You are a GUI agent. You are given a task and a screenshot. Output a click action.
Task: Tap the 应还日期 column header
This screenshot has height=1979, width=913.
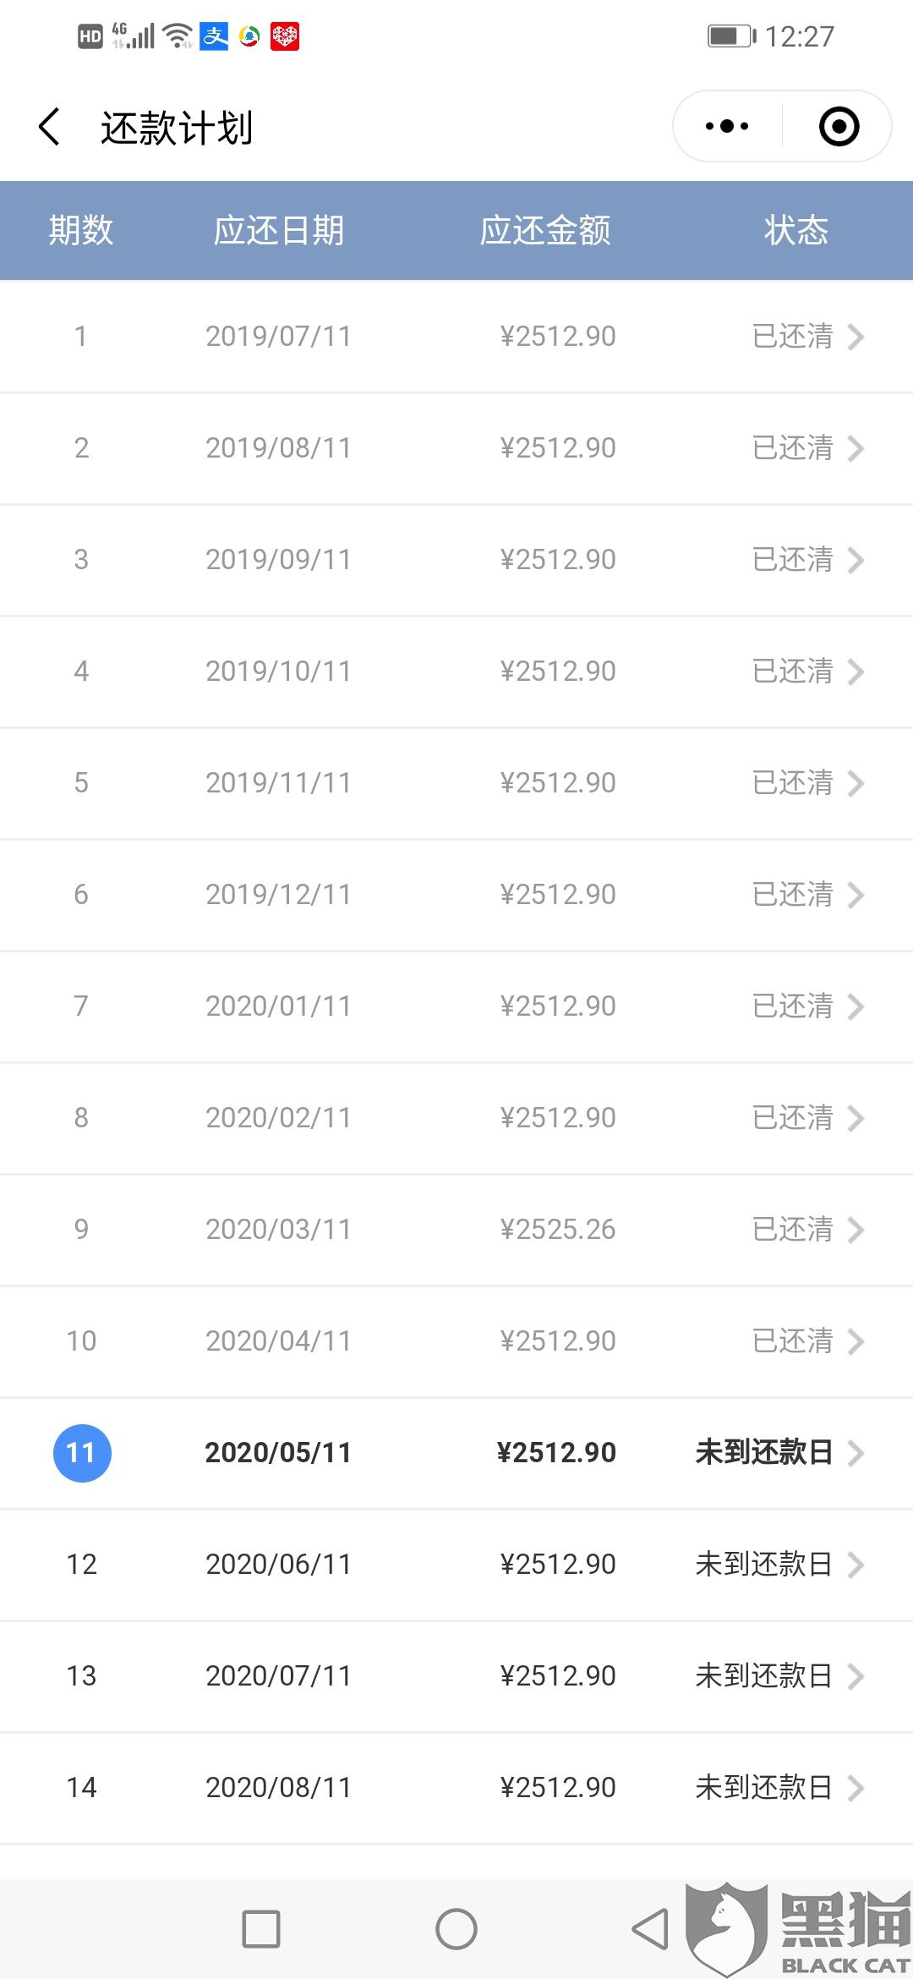278,230
